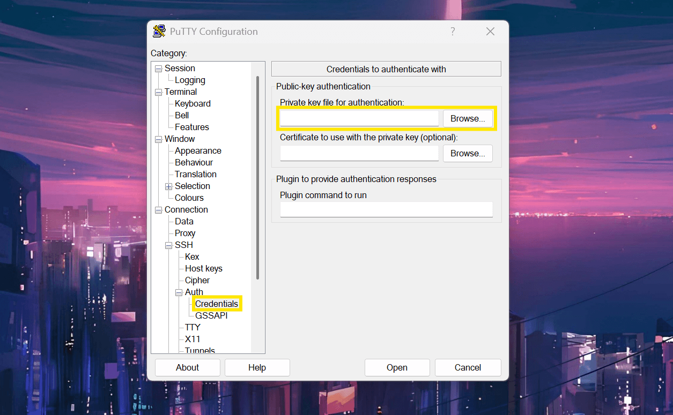Image resolution: width=673 pixels, height=415 pixels.
Task: Open the GSSAPI settings
Action: pos(211,315)
